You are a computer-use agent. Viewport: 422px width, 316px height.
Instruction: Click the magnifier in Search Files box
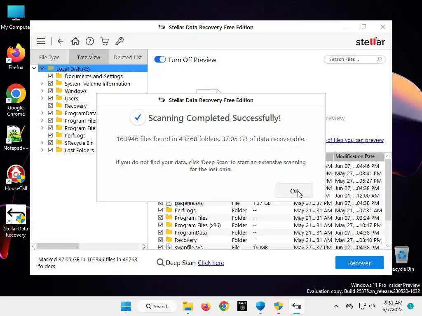[379, 59]
